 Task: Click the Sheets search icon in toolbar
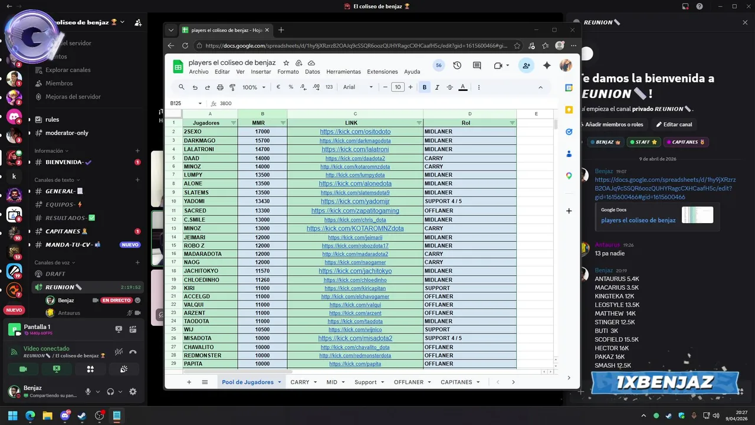pos(182,87)
